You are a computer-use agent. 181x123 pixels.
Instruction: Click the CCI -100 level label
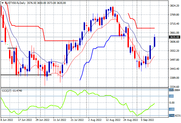click(172, 109)
